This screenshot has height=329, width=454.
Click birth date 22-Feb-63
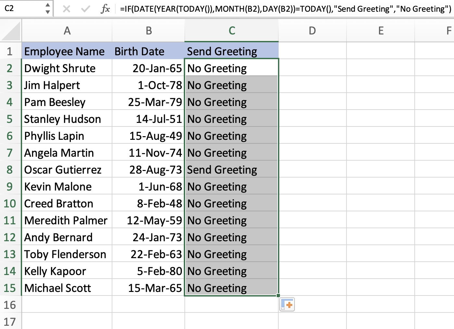148,254
